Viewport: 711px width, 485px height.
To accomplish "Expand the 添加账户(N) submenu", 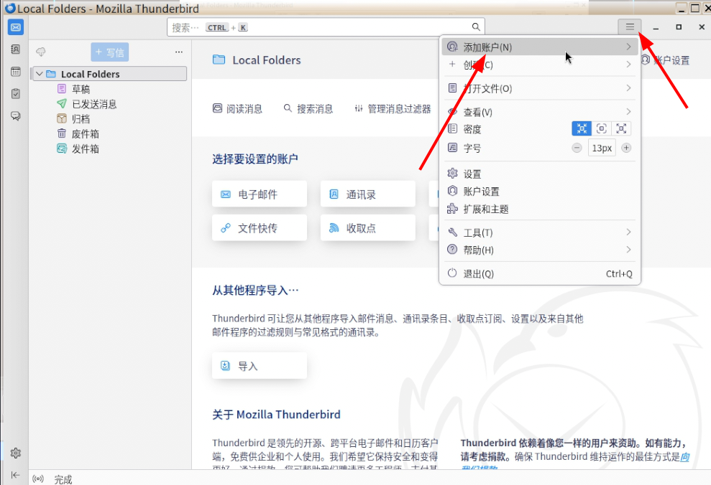I will tap(540, 47).
